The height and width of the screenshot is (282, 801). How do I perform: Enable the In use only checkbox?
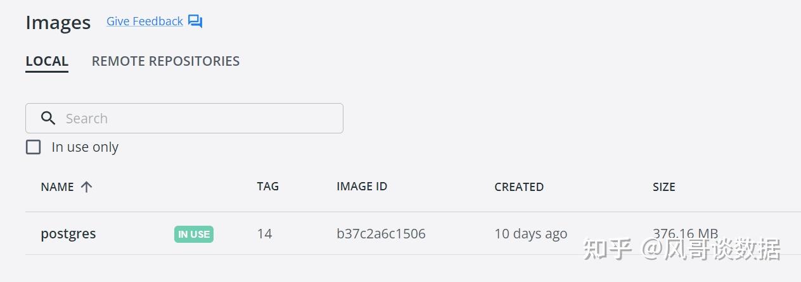(33, 147)
